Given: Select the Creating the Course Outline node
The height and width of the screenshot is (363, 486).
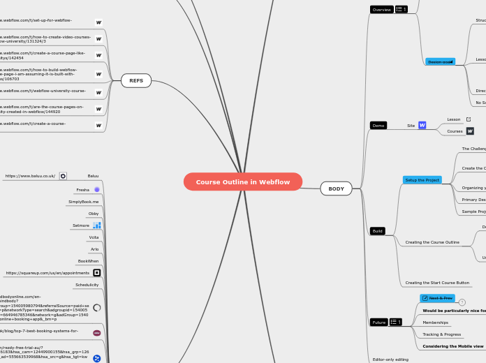Looking at the screenshot, I should [432, 242].
